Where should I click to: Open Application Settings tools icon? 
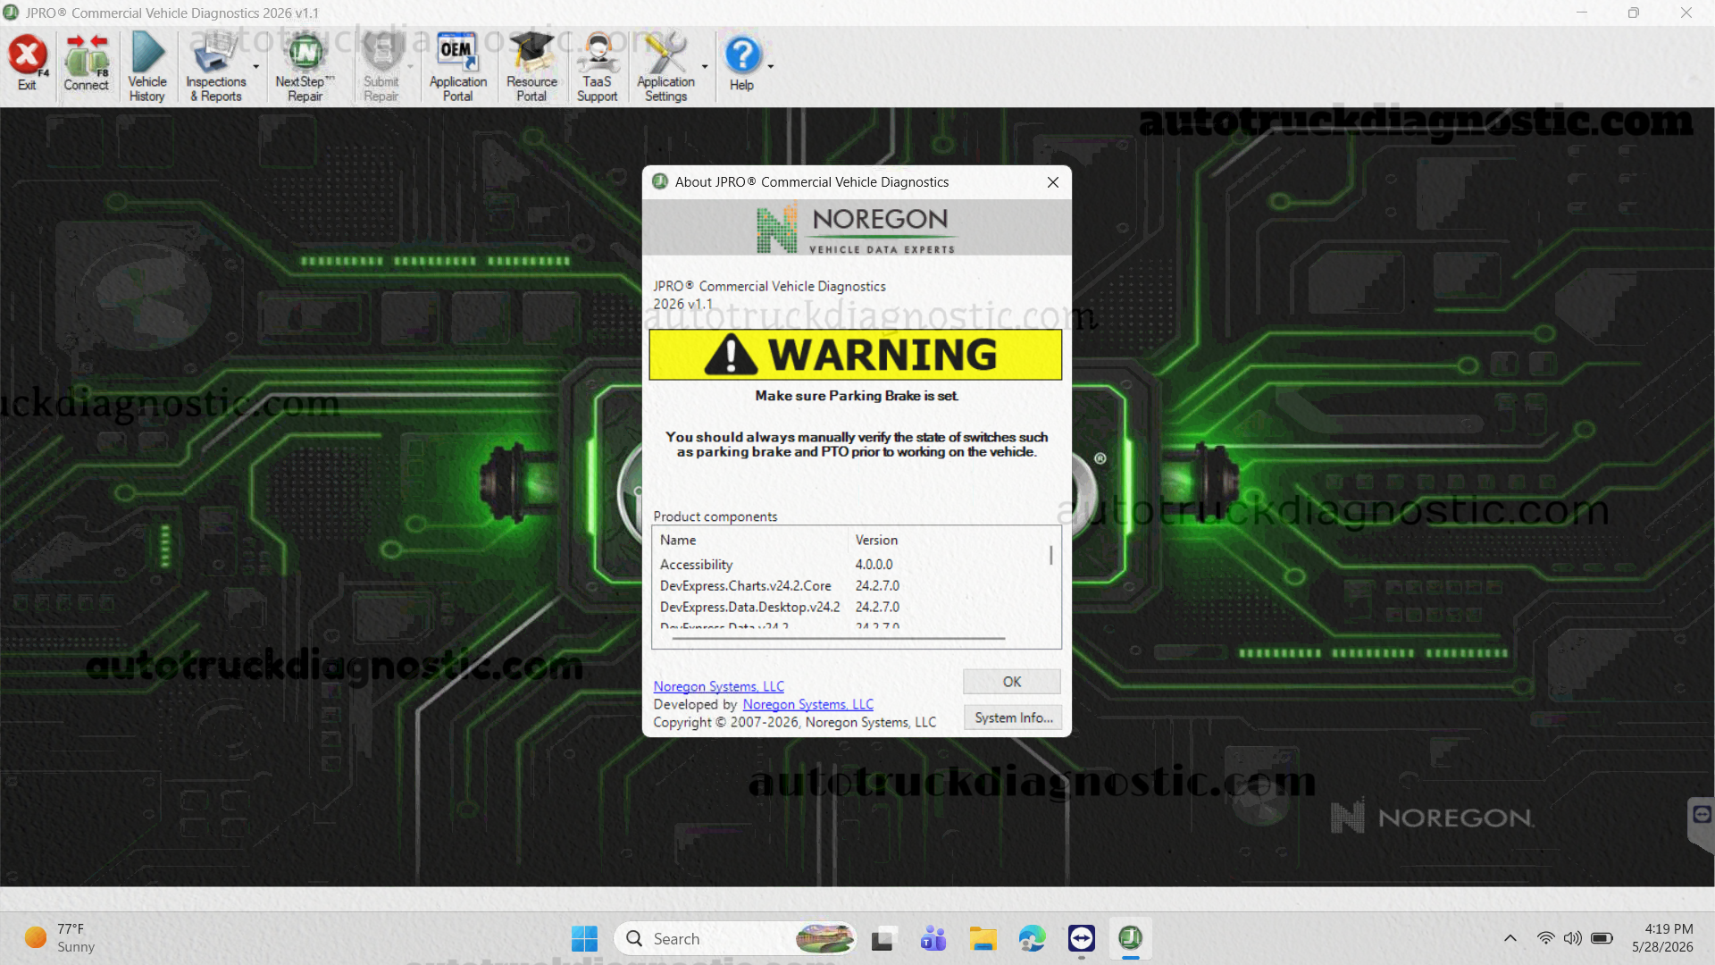click(x=665, y=67)
